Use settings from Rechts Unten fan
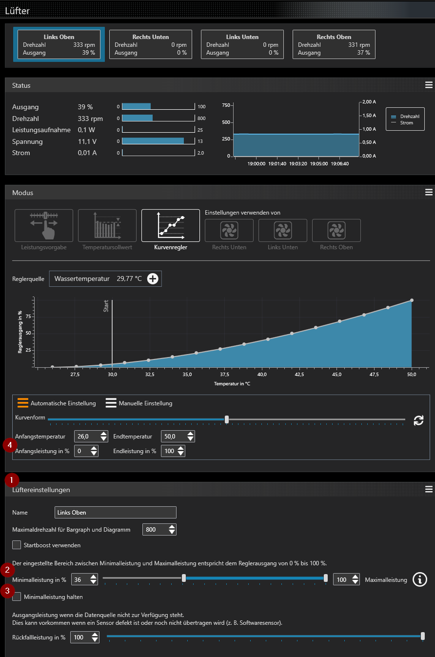435x657 pixels. click(229, 230)
